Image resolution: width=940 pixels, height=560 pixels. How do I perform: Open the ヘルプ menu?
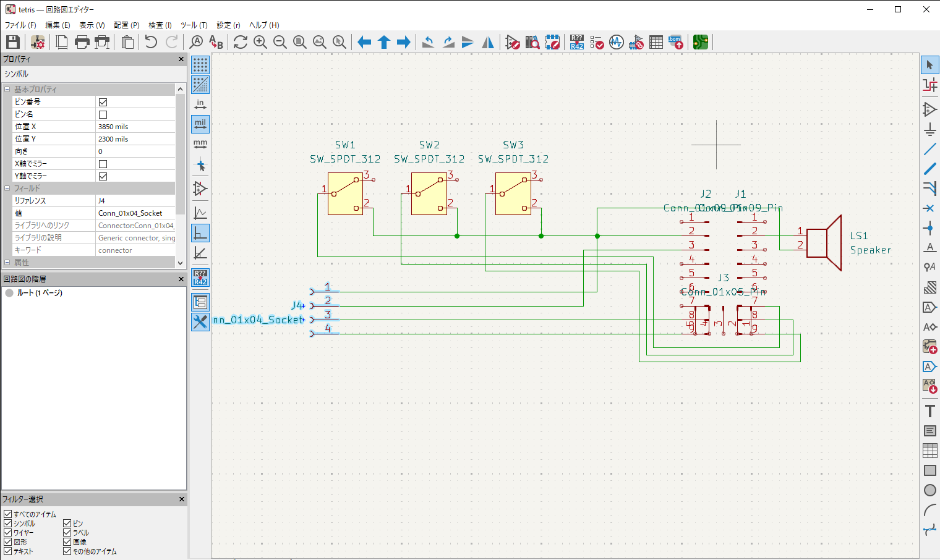[x=264, y=25]
